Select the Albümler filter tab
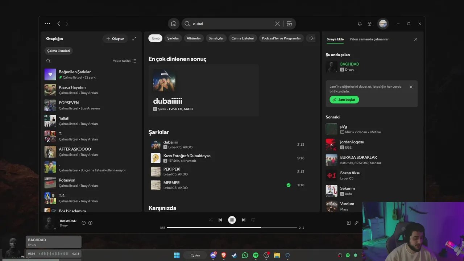The width and height of the screenshot is (464, 261). tap(194, 38)
